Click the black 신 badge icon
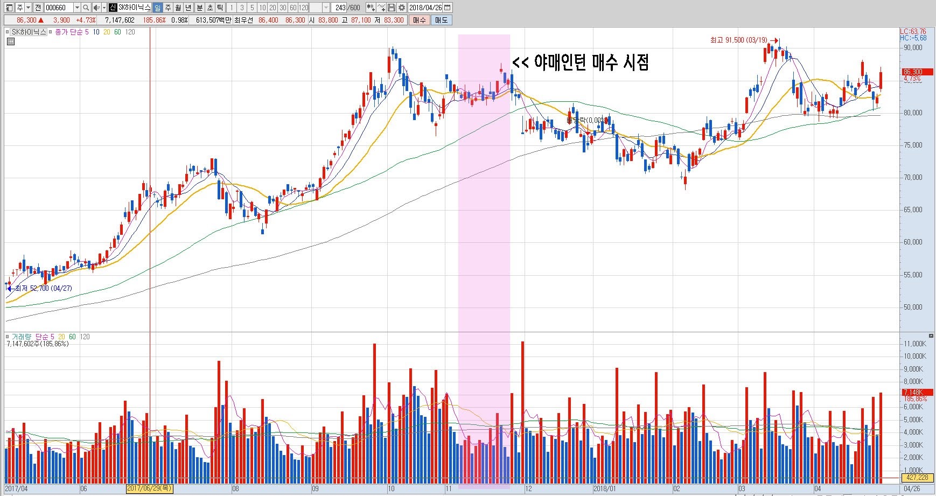The height and width of the screenshot is (496, 936). [x=113, y=8]
